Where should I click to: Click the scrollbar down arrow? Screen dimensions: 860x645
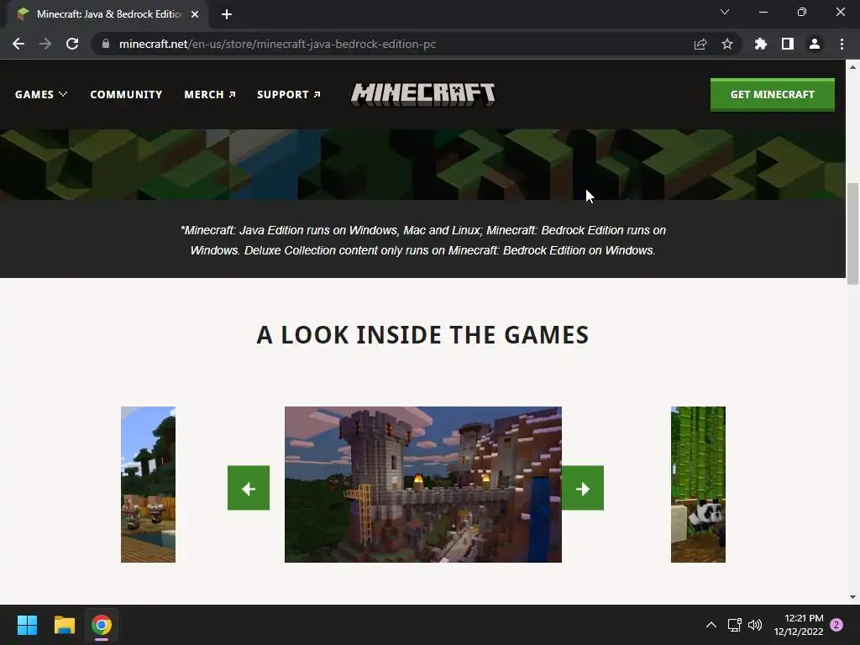tap(852, 597)
